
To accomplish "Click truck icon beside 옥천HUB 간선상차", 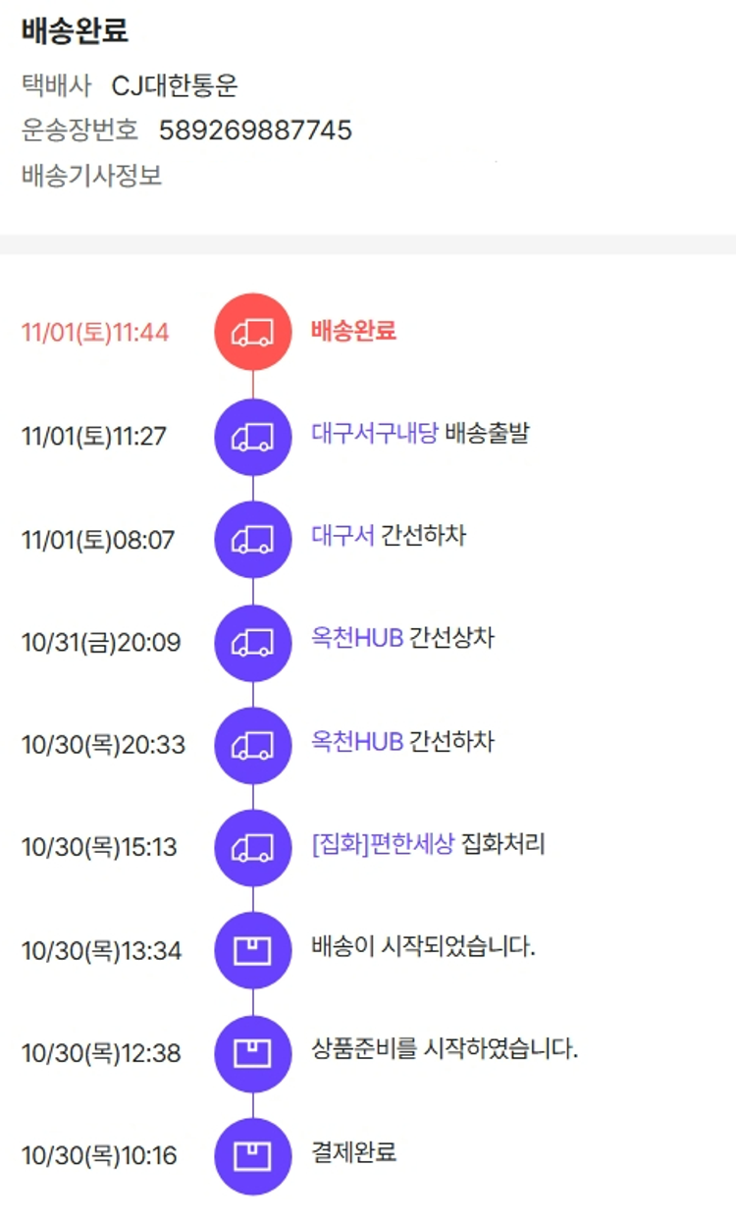I will tap(252, 643).
